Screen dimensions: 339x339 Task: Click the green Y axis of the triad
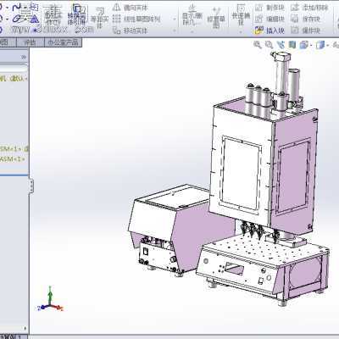50,295
